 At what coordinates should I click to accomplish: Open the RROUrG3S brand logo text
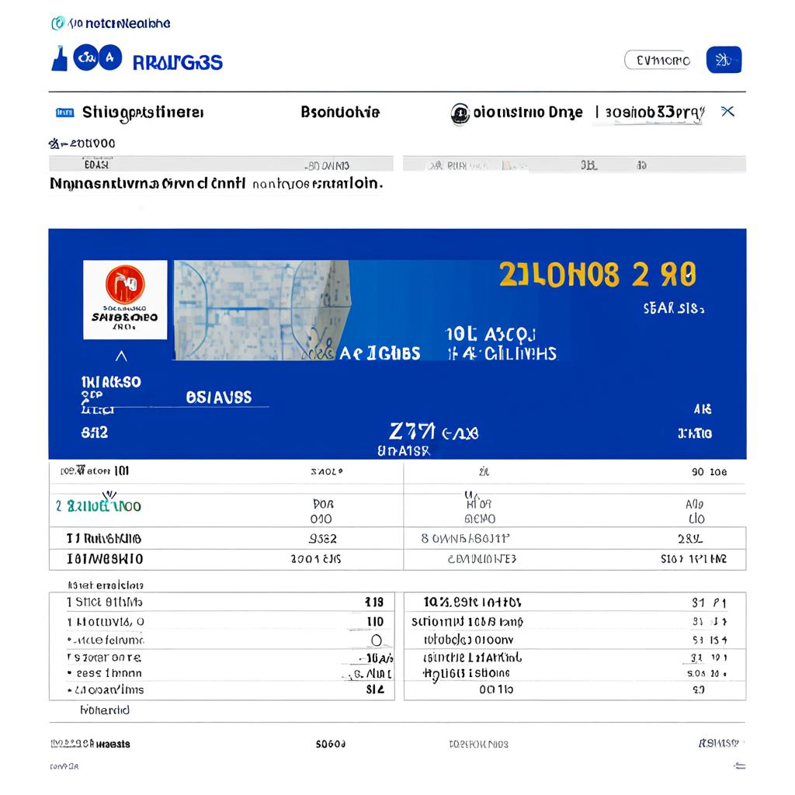pyautogui.click(x=178, y=62)
